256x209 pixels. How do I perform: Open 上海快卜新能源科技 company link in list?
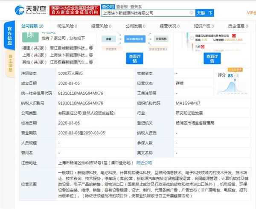pos(69,55)
